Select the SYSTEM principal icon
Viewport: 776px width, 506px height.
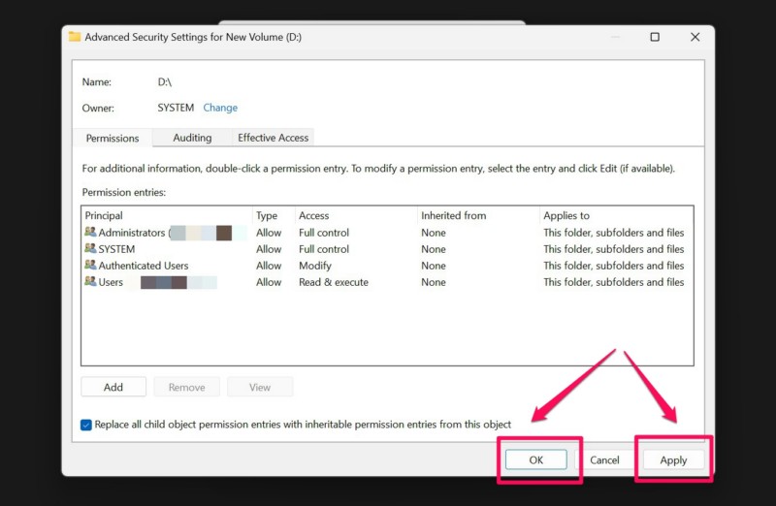(90, 249)
